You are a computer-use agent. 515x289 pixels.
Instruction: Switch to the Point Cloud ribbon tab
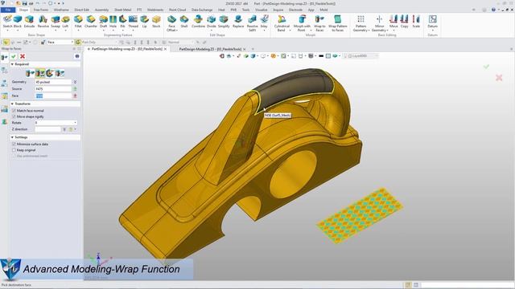coord(177,10)
